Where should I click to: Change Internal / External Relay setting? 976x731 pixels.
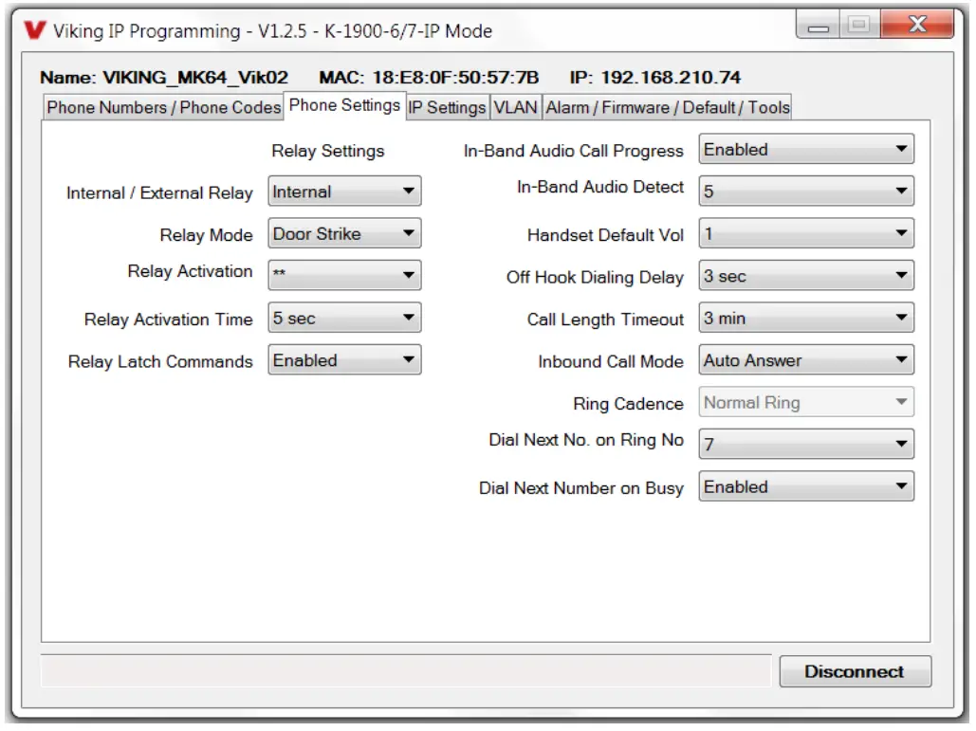[x=343, y=191]
